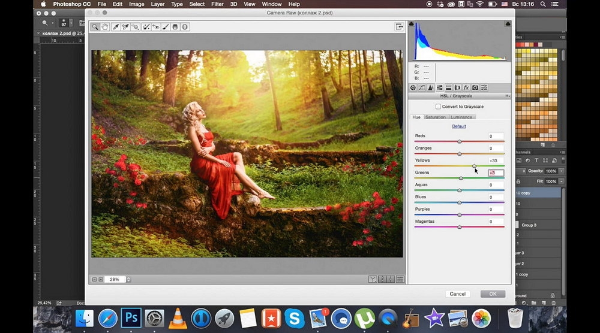Enable Convert to Grayscale checkbox
This screenshot has height=333, width=600.
pos(438,107)
